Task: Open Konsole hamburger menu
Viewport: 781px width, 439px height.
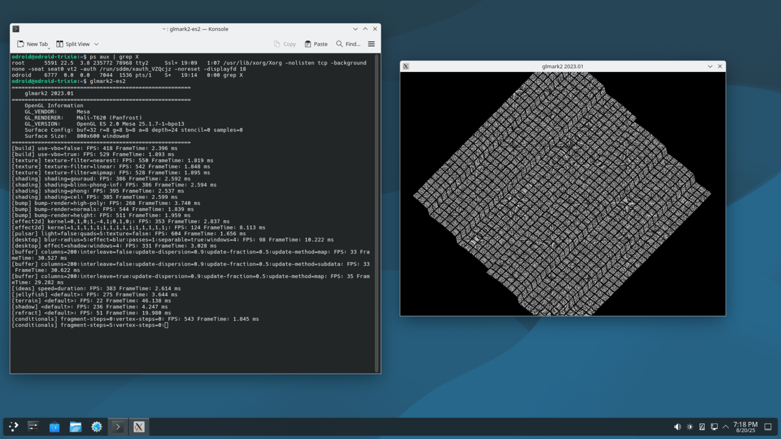Action: 371,44
